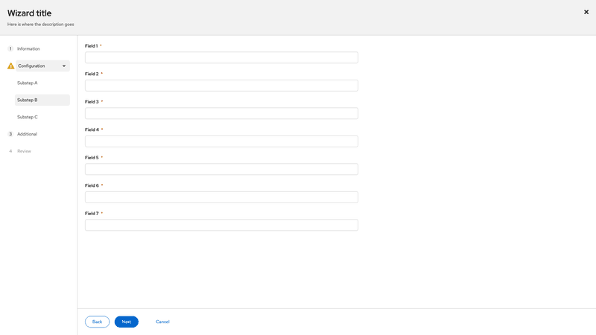Focus the Field 1 text input
Image resolution: width=596 pixels, height=335 pixels.
(221, 58)
